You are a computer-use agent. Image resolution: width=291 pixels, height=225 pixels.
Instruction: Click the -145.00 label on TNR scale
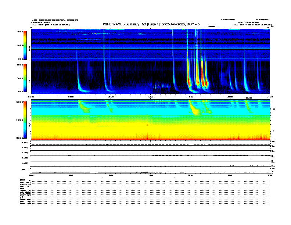pyautogui.click(x=19, y=120)
